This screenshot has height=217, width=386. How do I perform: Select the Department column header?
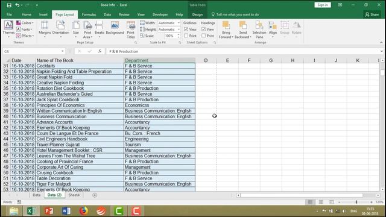pyautogui.click(x=159, y=60)
